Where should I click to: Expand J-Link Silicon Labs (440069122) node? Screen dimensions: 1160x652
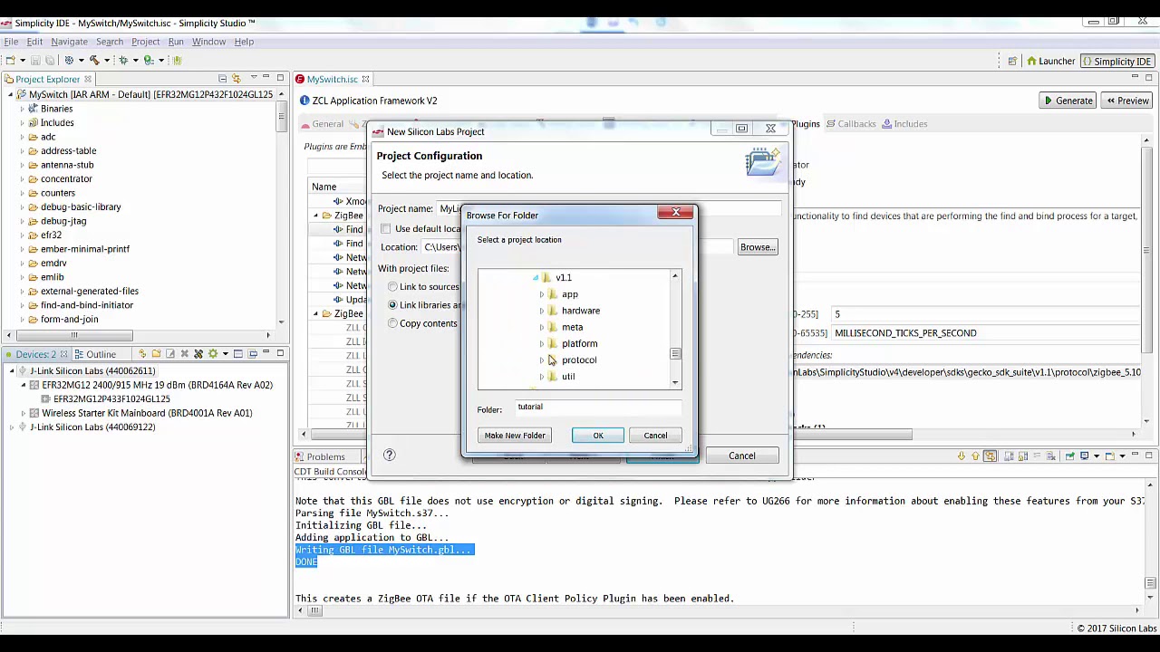pyautogui.click(x=11, y=427)
